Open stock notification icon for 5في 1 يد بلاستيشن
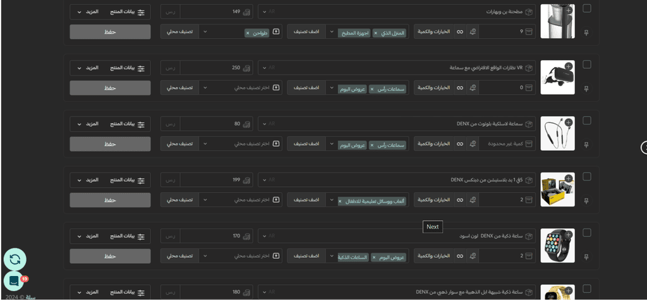Screen dimensions: 647x300 coord(473,200)
